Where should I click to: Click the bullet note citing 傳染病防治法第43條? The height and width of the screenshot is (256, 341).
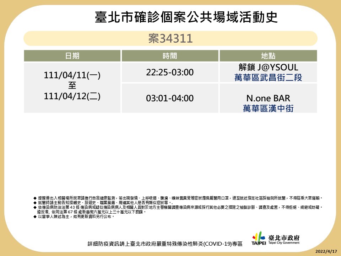(178, 207)
